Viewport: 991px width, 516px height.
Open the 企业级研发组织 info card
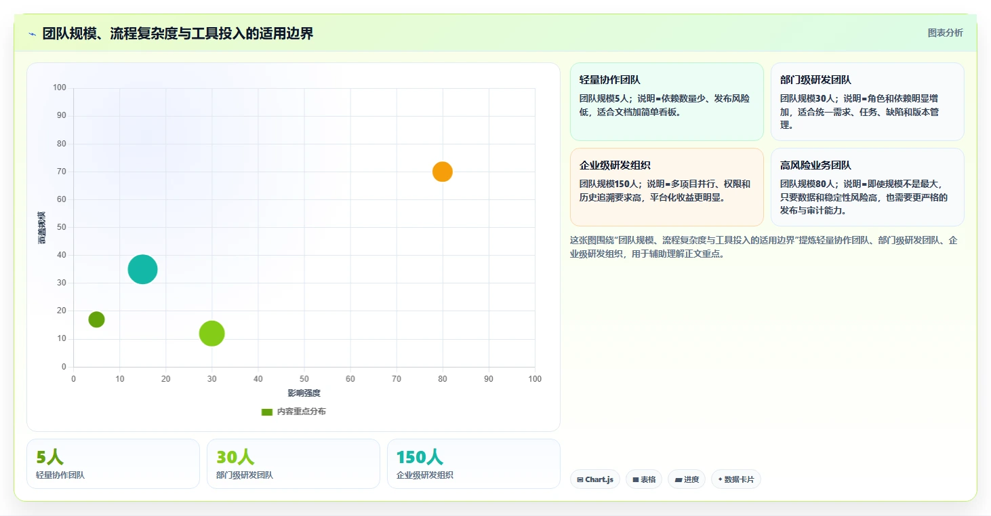(667, 187)
